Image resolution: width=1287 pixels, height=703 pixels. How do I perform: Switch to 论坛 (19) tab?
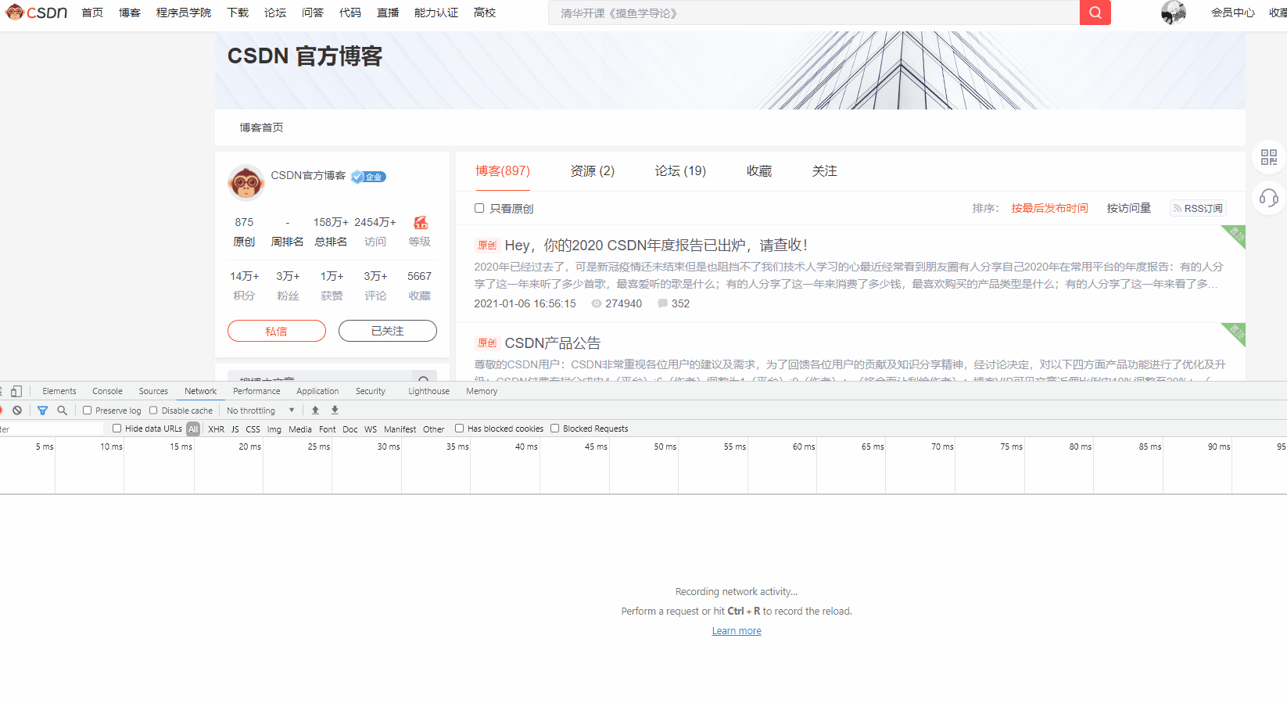tap(680, 170)
